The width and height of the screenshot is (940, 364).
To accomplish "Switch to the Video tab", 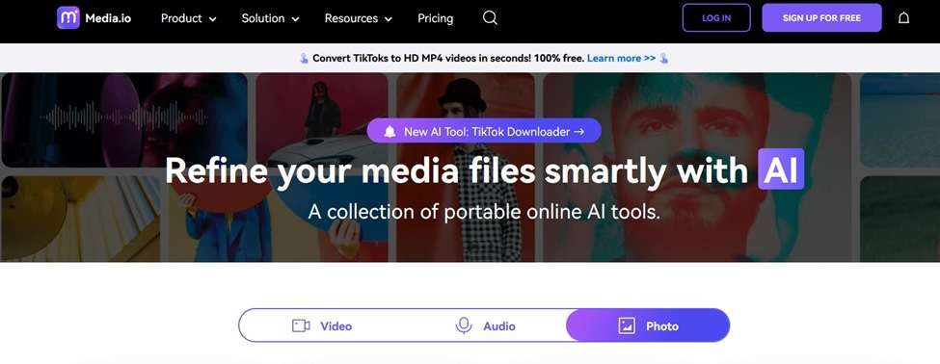I will [x=321, y=325].
